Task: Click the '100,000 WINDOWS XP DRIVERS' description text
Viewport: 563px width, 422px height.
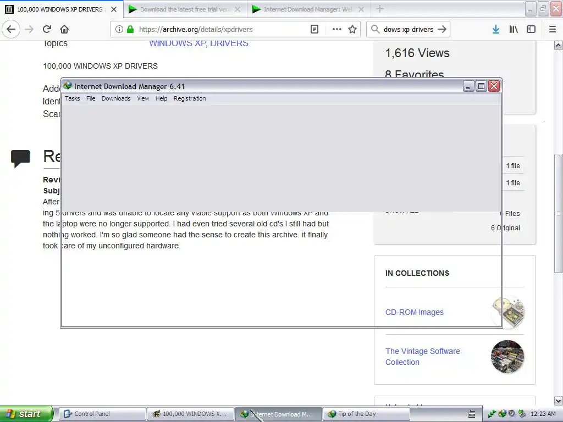Action: point(100,66)
